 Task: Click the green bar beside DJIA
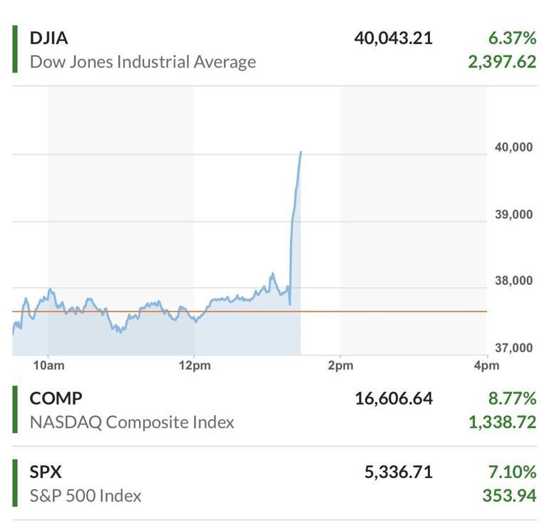click(x=15, y=49)
